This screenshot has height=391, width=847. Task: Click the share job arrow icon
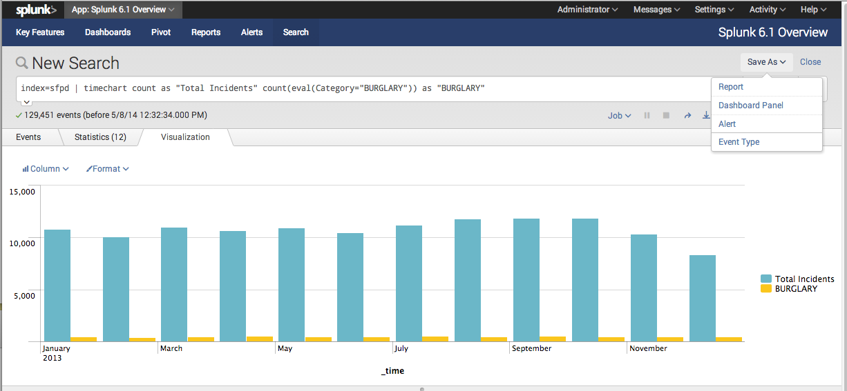pos(687,116)
